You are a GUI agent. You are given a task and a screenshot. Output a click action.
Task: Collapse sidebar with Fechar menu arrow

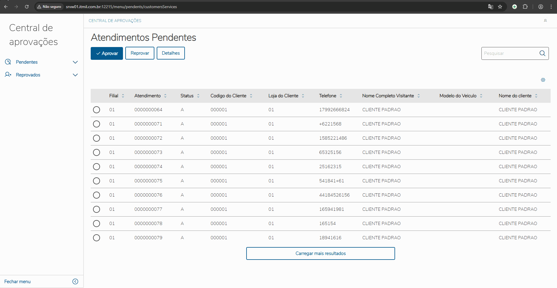[x=75, y=281]
